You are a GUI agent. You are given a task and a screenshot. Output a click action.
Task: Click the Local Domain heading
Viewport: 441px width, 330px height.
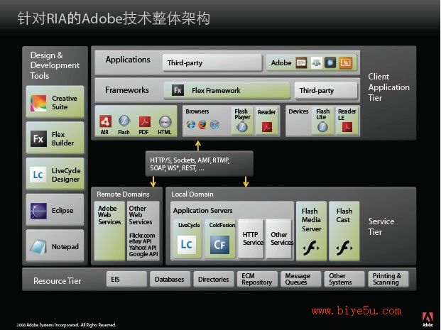pos(192,194)
